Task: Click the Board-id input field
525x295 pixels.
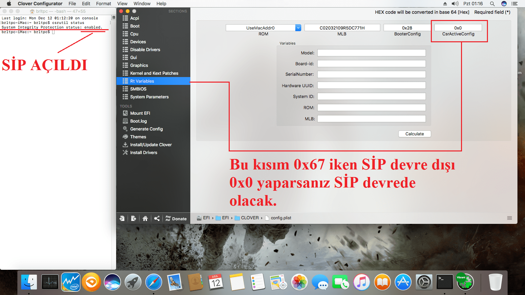Action: [371, 64]
